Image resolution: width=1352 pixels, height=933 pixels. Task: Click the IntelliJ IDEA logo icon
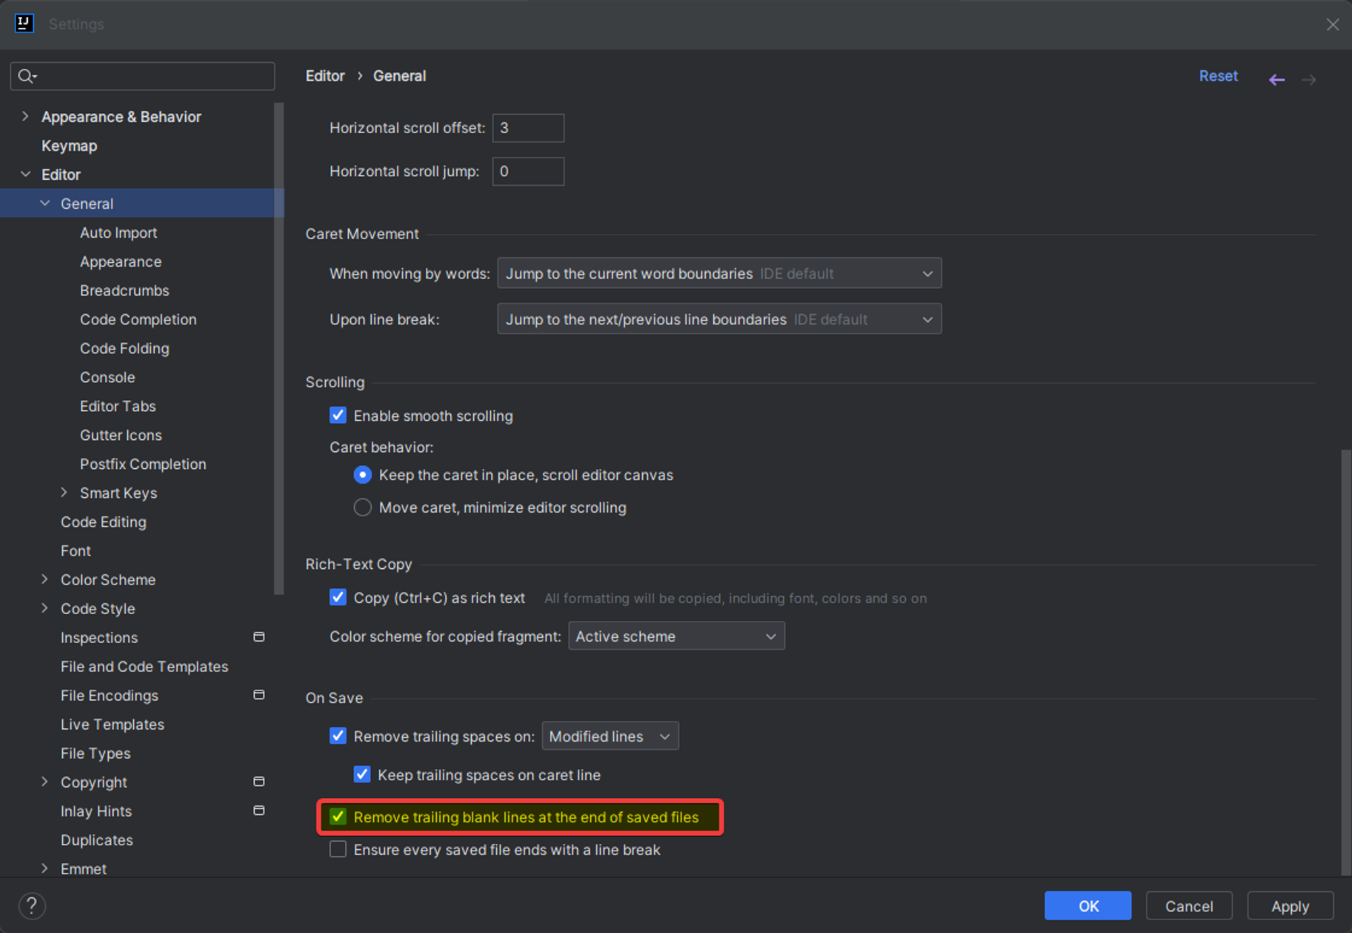pyautogui.click(x=24, y=24)
